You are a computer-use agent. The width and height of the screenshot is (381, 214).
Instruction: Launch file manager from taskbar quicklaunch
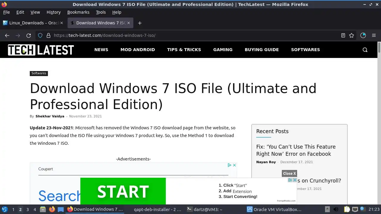(43, 209)
